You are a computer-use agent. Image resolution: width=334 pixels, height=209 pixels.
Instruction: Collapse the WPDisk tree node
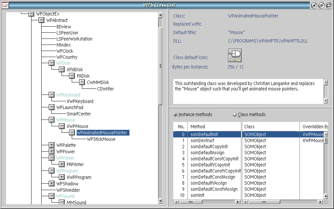coord(51,63)
